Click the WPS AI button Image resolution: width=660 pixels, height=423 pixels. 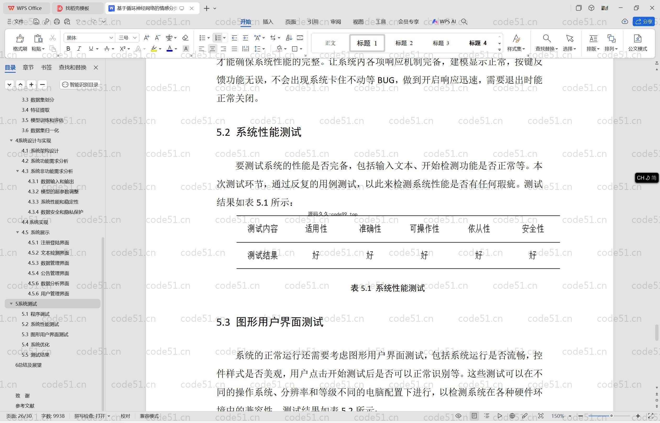point(444,21)
